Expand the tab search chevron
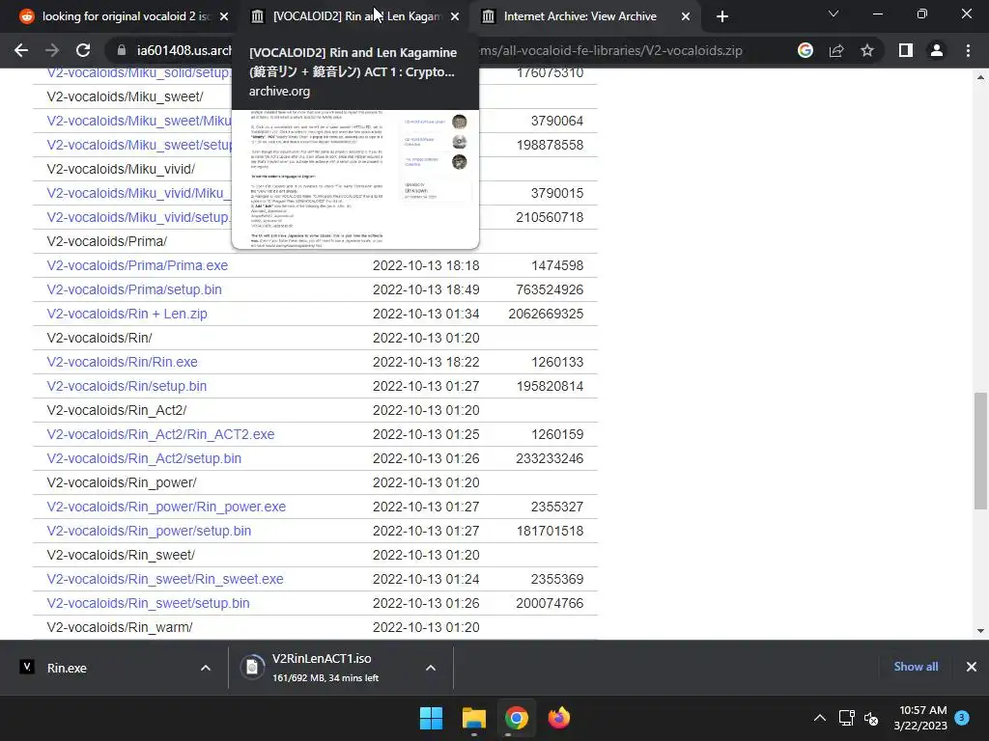The height and width of the screenshot is (741, 989). click(834, 14)
